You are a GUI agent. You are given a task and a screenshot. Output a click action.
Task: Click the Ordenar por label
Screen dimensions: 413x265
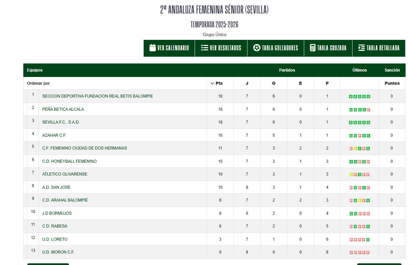pyautogui.click(x=39, y=83)
